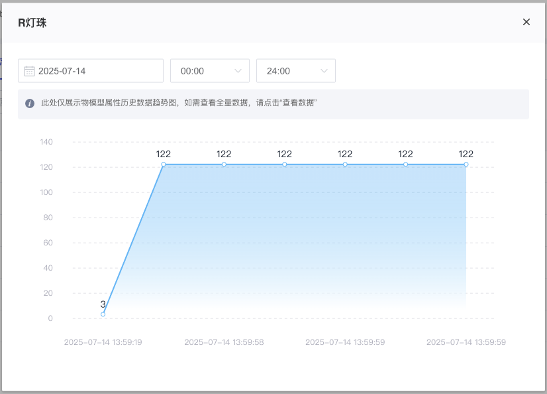
Task: Expand chevron arrow on 00:00 selector
Action: click(x=238, y=71)
